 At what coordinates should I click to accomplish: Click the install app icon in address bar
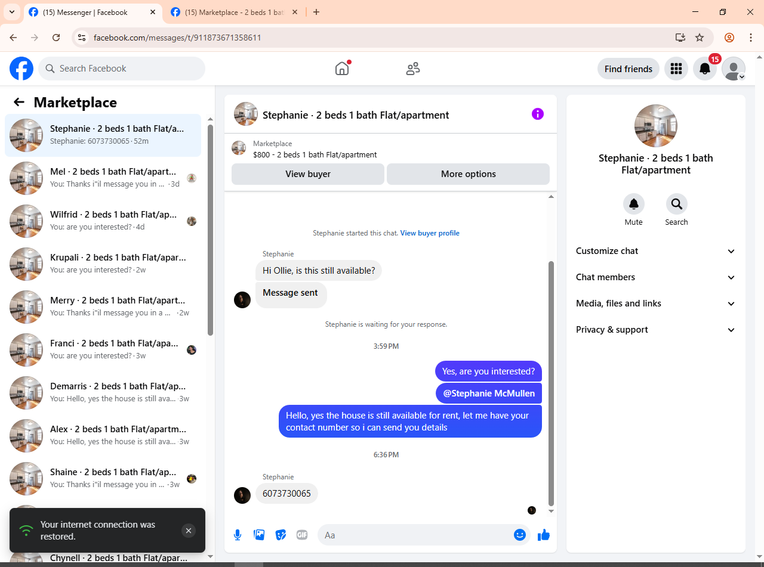[680, 38]
